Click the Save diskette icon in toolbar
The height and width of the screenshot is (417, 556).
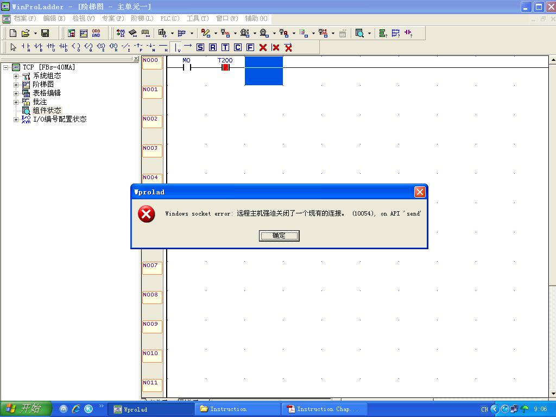point(45,33)
